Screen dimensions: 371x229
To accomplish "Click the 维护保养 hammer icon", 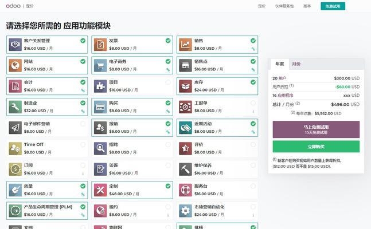I will click(186, 169).
